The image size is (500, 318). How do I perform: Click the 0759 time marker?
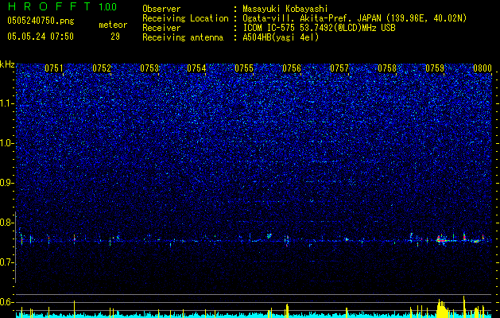click(x=435, y=68)
